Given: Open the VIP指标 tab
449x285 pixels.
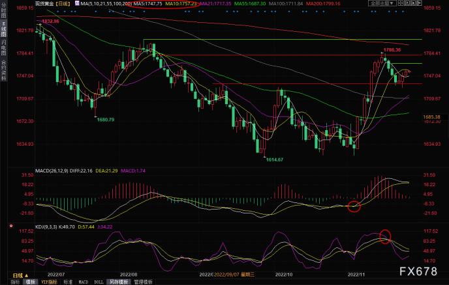Looking at the screenshot, I should pyautogui.click(x=50, y=281).
